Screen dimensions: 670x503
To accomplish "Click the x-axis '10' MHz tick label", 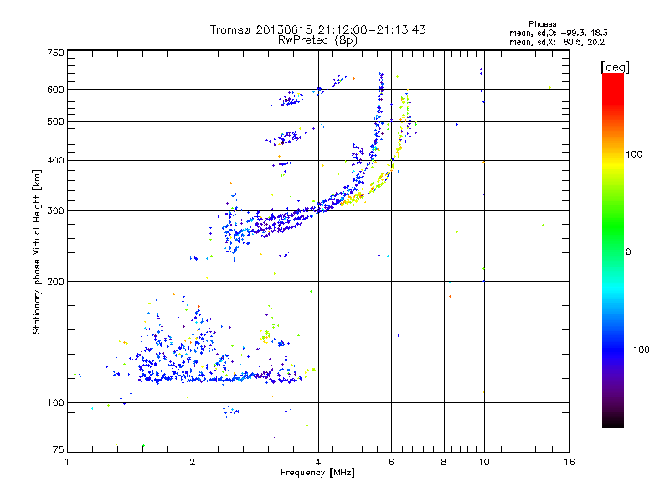I will coord(484,462).
